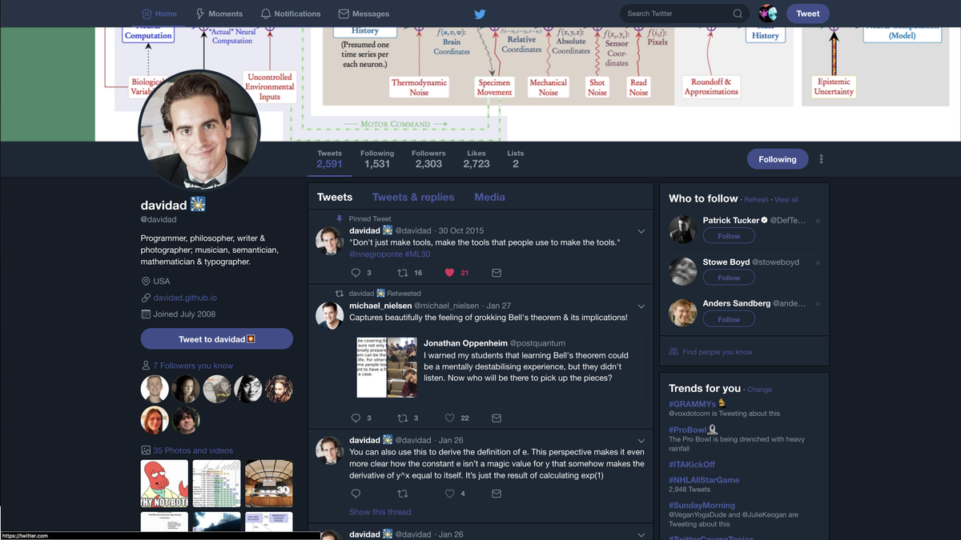Open the davidad.github.io link
This screenshot has height=540, width=961.
point(185,298)
